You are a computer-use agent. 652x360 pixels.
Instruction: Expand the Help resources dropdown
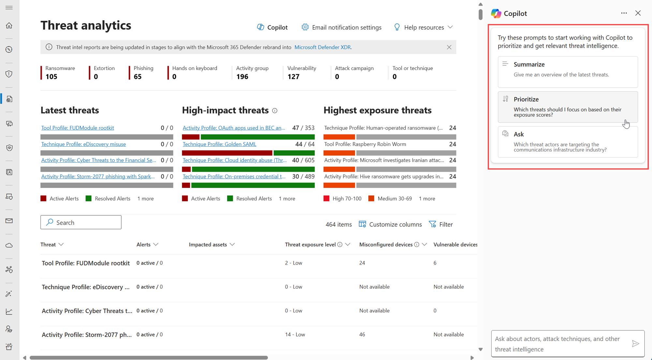(x=423, y=27)
